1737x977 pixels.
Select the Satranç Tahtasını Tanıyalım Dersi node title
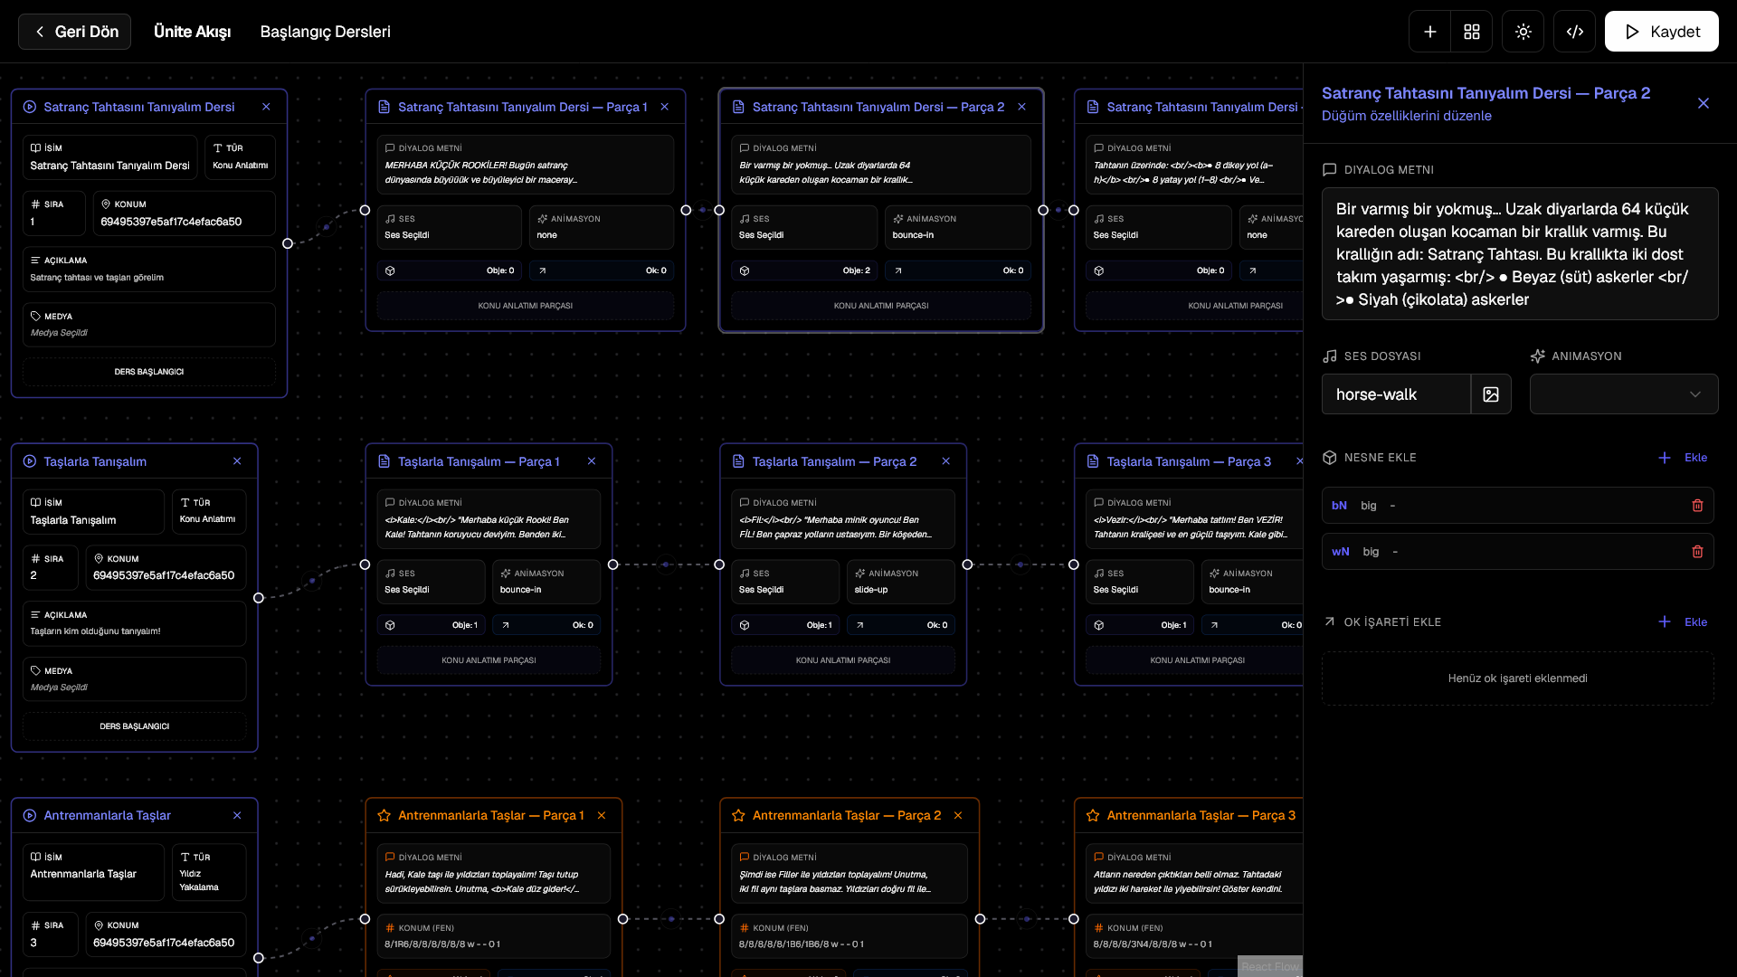click(x=139, y=107)
